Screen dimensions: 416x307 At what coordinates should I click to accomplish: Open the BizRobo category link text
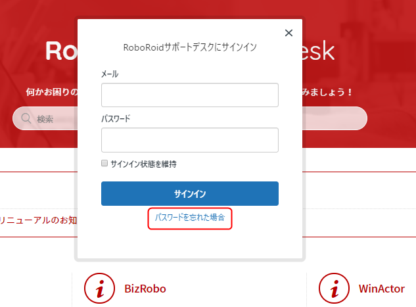click(x=145, y=289)
